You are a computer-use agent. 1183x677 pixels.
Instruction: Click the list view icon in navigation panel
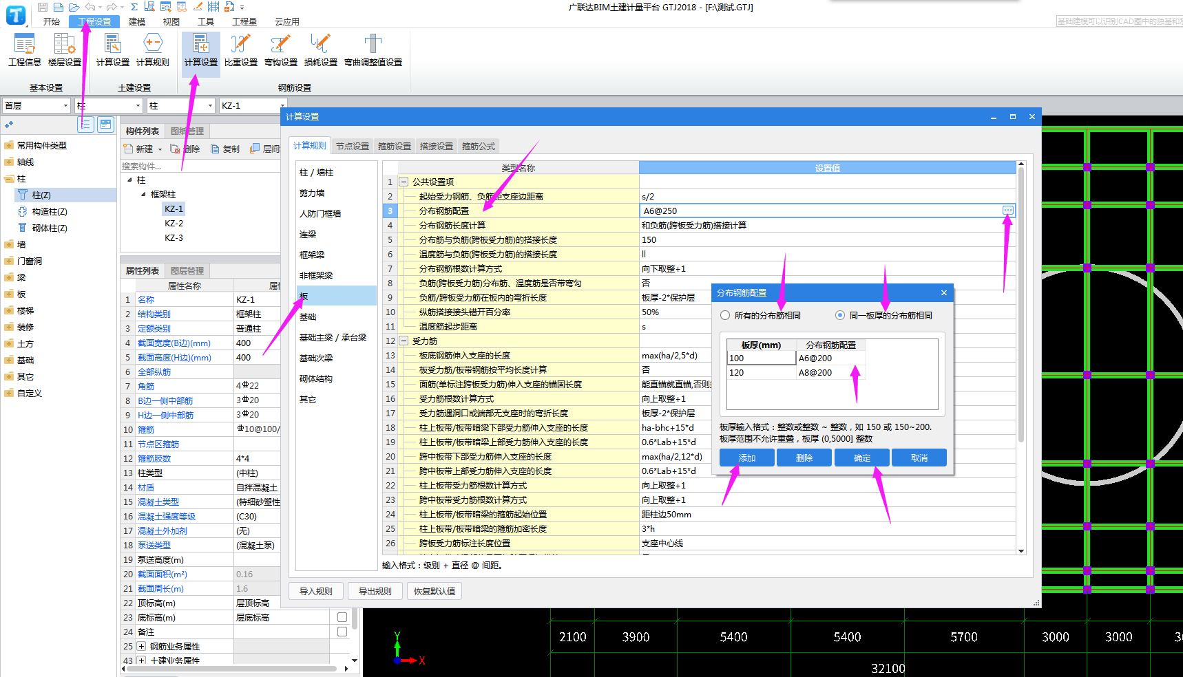[x=85, y=125]
